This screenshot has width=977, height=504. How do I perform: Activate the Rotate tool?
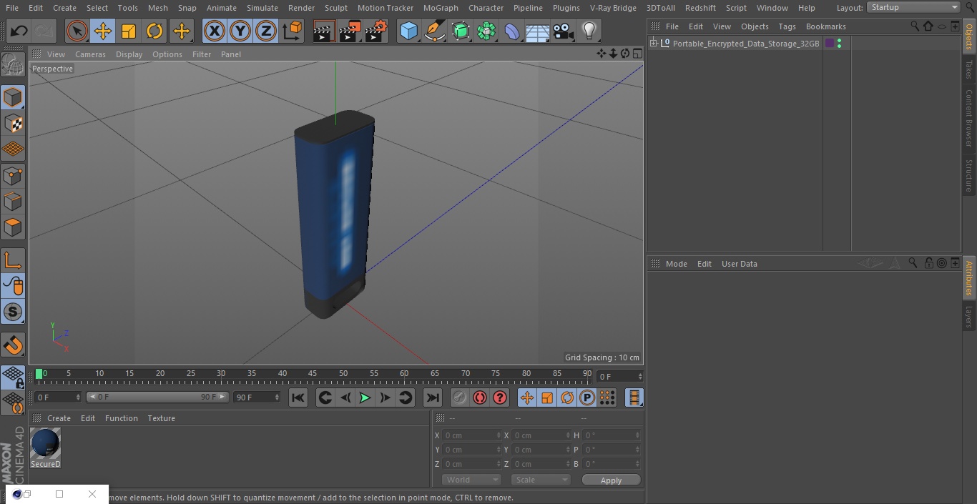[154, 31]
